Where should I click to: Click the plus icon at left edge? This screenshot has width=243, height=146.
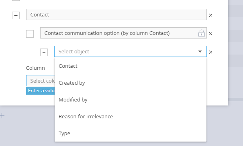(x=2, y=116)
